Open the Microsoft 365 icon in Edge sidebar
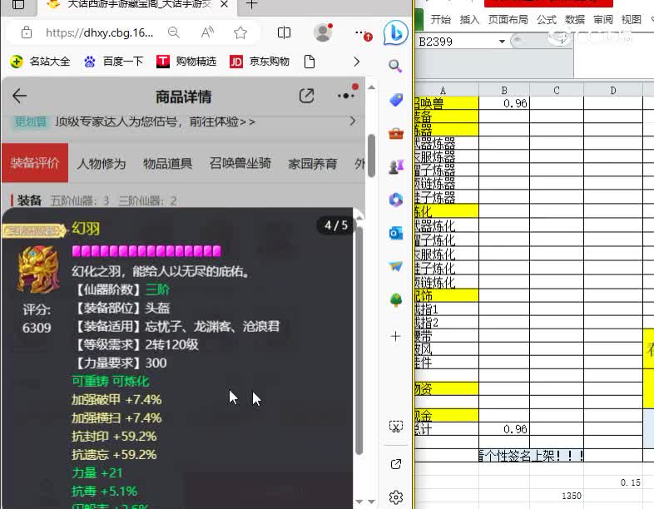 pyautogui.click(x=396, y=200)
